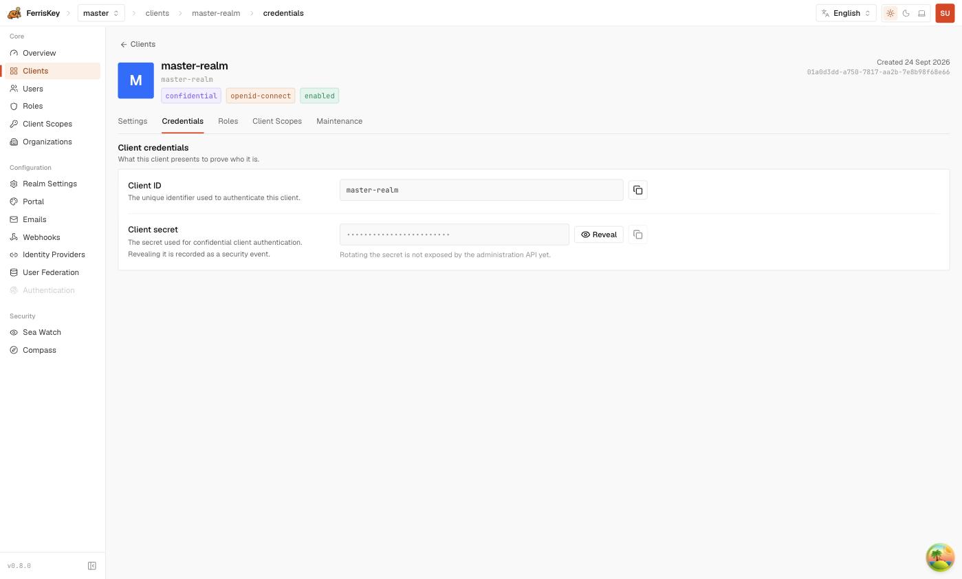The width and height of the screenshot is (962, 579).
Task: Reveal the client secret
Action: point(599,234)
